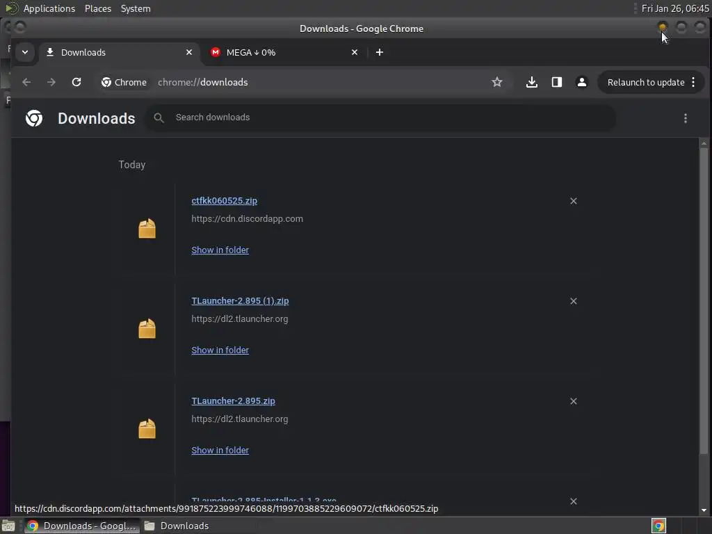Click the TLauncher-2.895 (1).zip archive icon

[x=147, y=329]
